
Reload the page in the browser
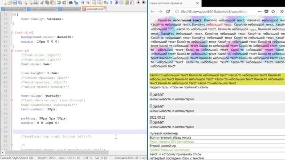(168, 12)
